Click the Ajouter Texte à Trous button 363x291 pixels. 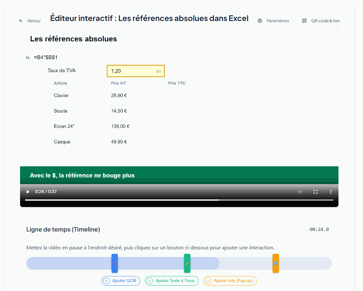point(172,281)
